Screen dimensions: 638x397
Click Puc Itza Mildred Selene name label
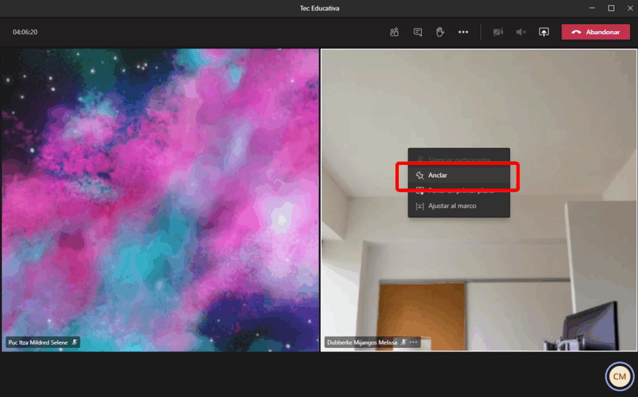click(38, 342)
